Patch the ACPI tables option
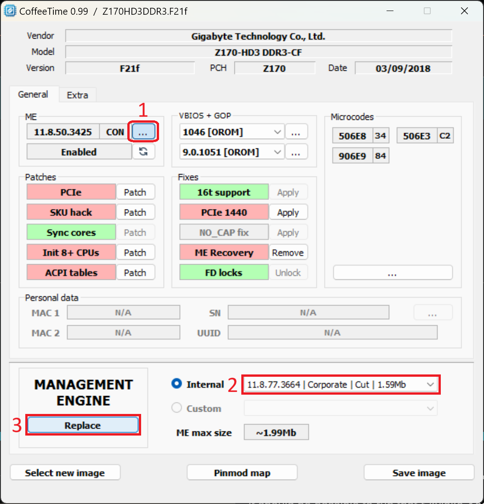Viewport: 484px width, 504px height. pyautogui.click(x=135, y=272)
